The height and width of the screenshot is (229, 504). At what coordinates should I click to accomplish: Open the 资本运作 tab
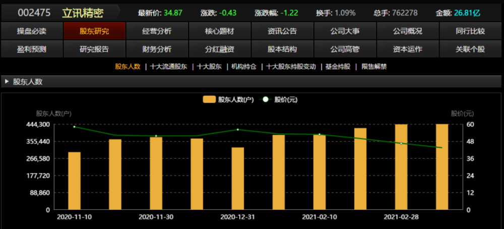click(408, 49)
